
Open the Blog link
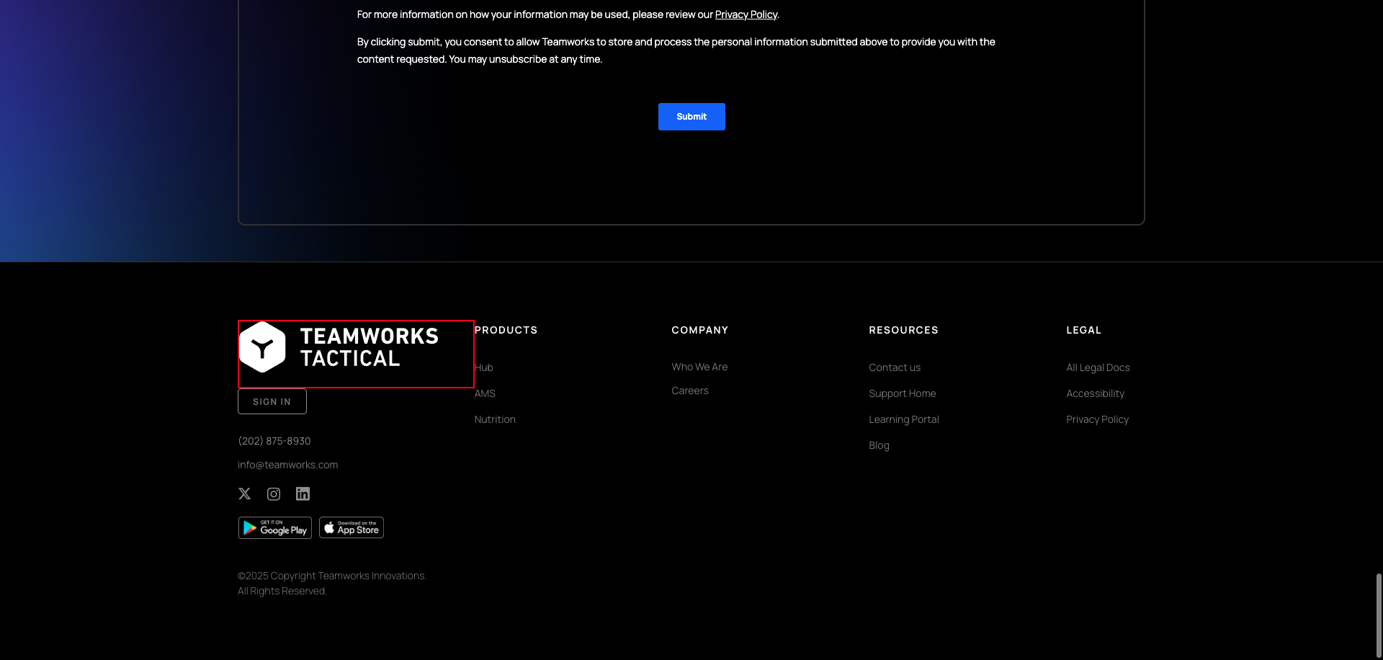point(879,445)
